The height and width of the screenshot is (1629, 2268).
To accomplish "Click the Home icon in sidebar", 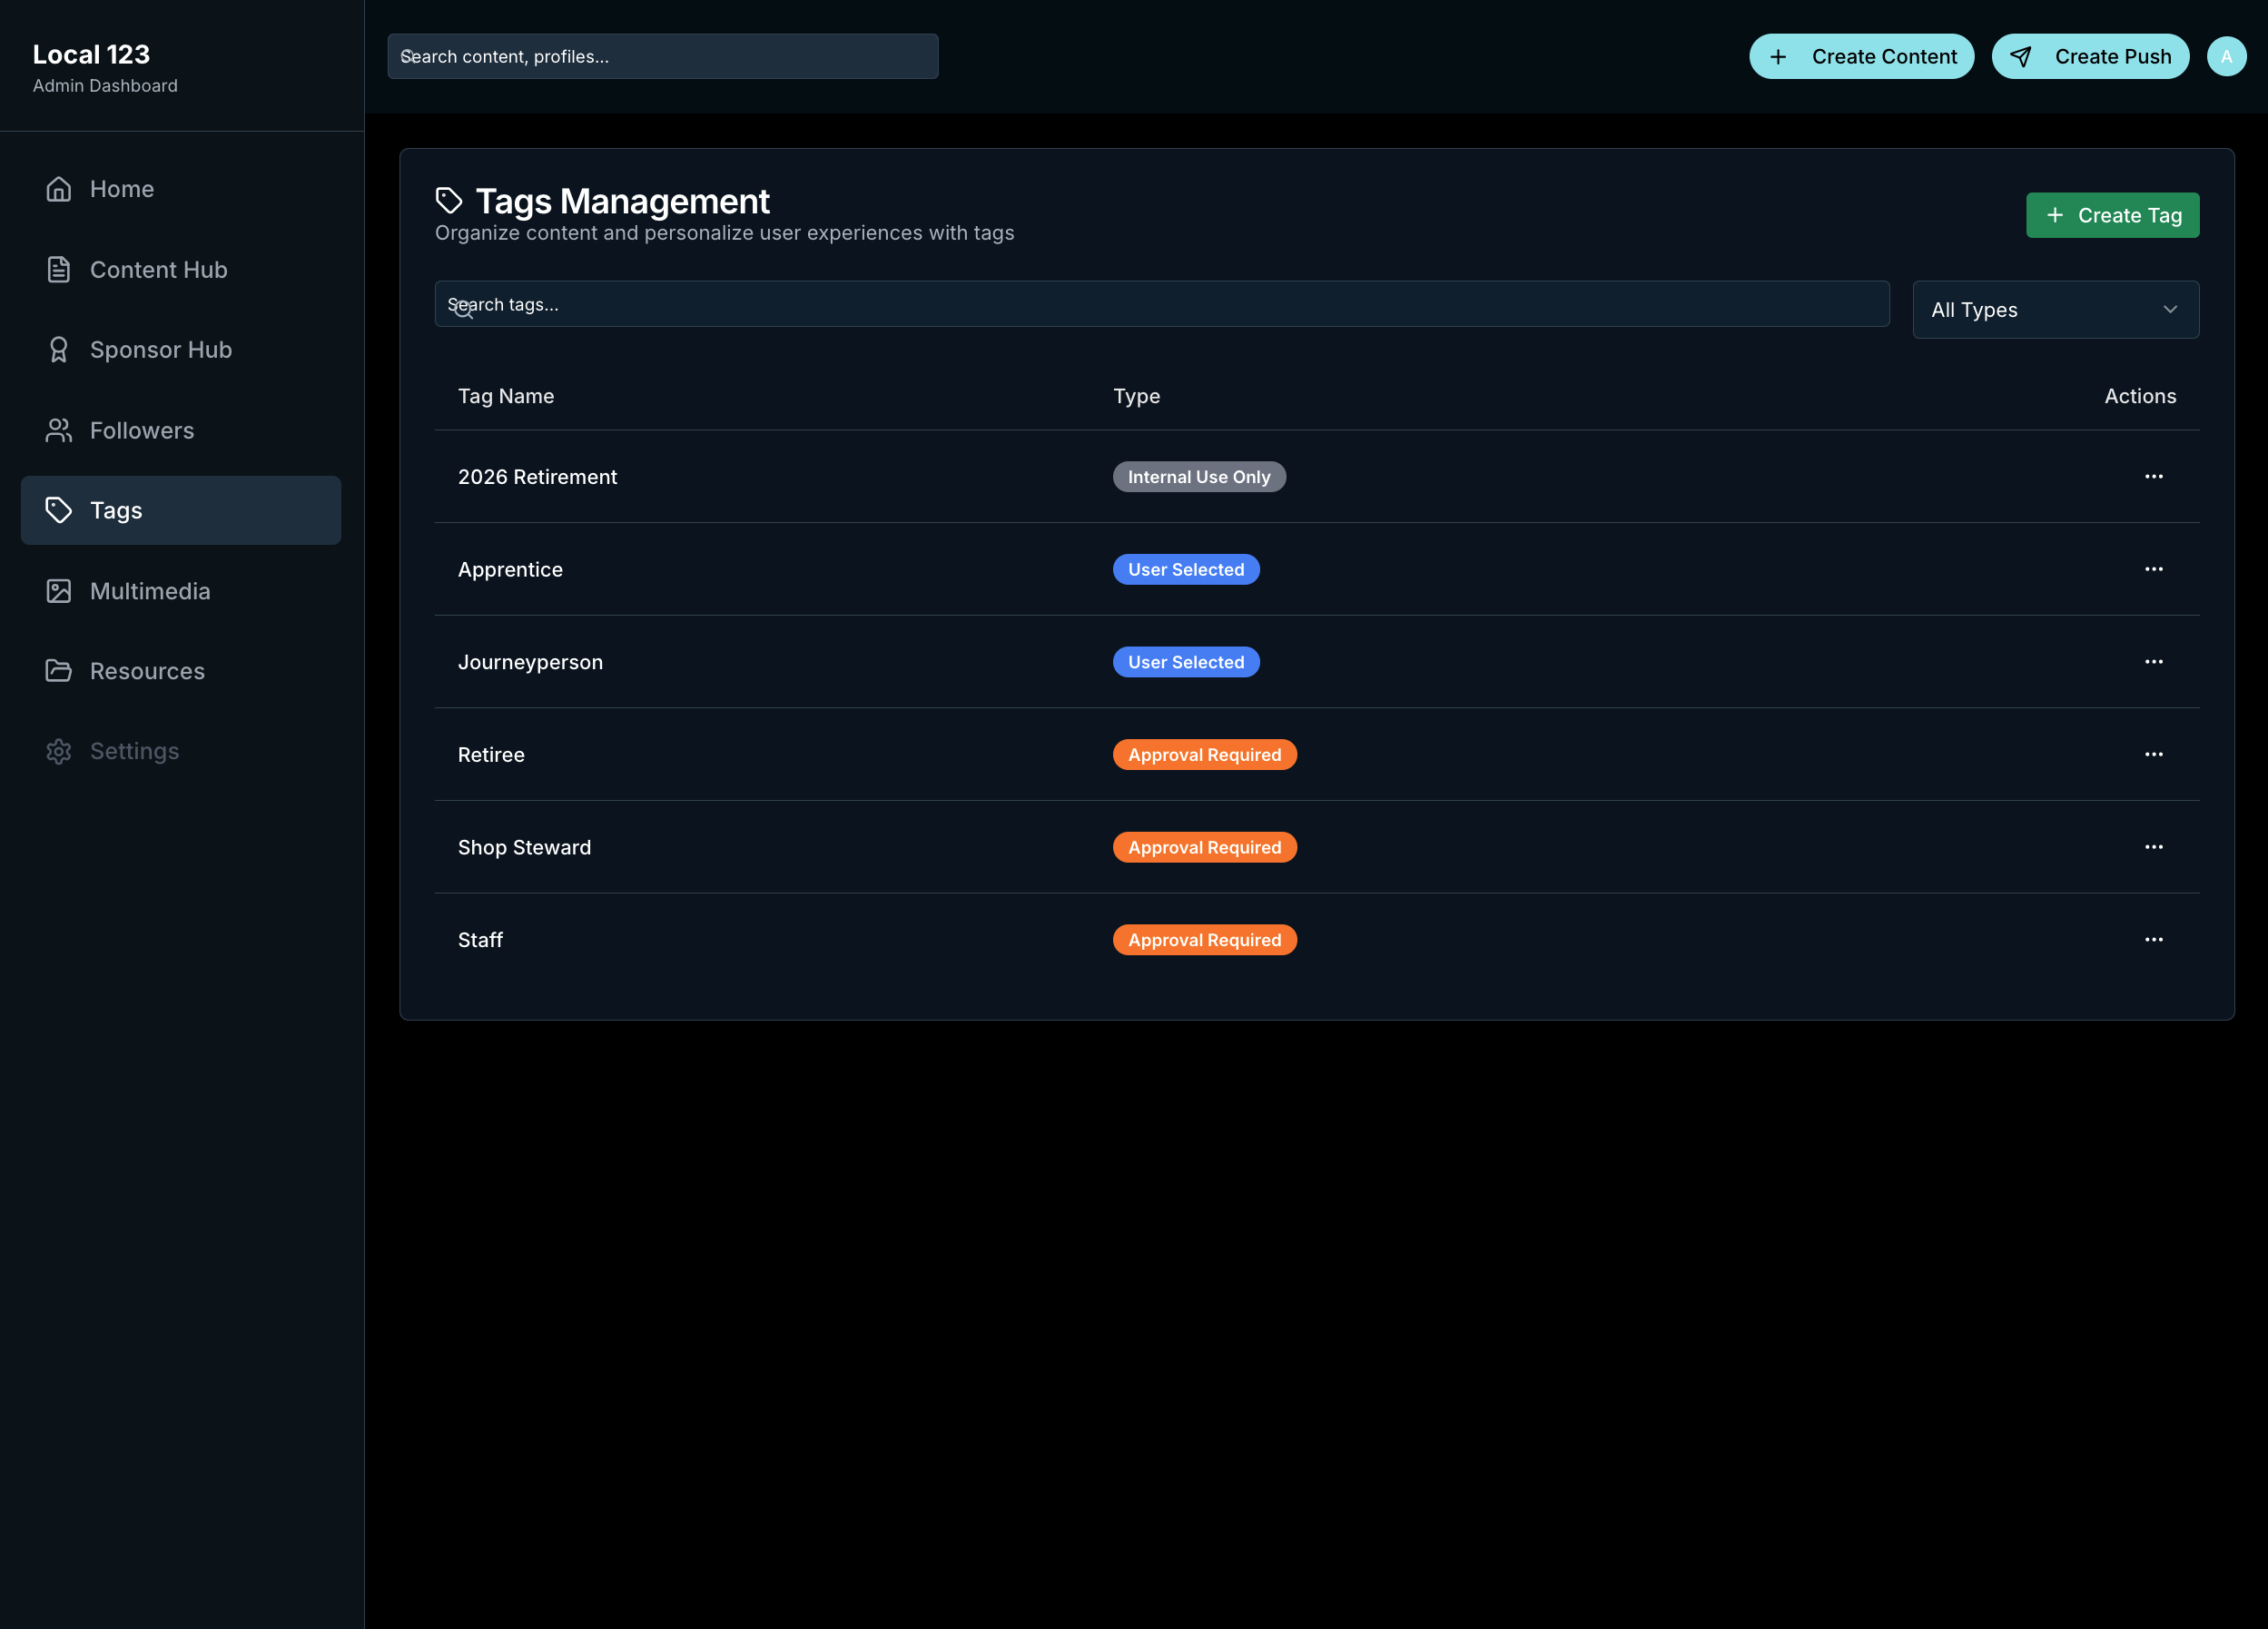I will pyautogui.click(x=58, y=189).
